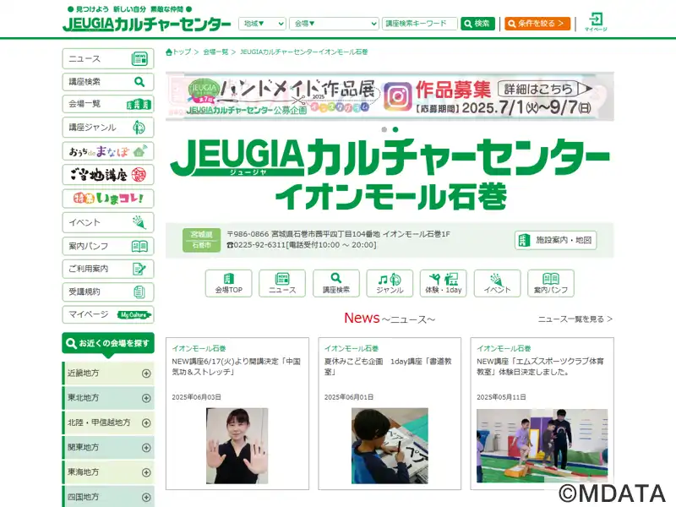Open the いまコレ! sidebar banner

click(x=108, y=199)
